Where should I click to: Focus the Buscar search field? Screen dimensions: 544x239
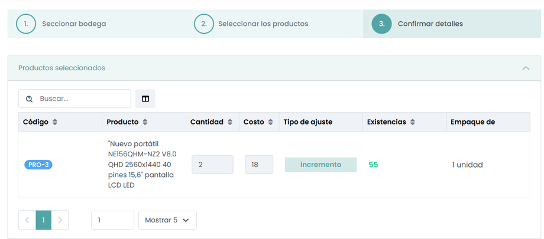82,99
